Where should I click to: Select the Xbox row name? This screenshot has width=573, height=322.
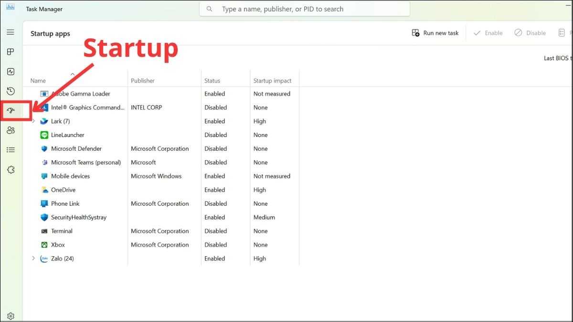click(58, 245)
